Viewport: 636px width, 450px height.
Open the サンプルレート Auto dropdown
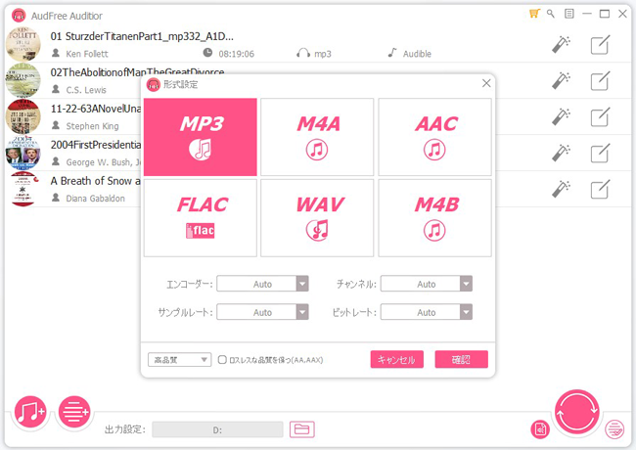pyautogui.click(x=262, y=312)
